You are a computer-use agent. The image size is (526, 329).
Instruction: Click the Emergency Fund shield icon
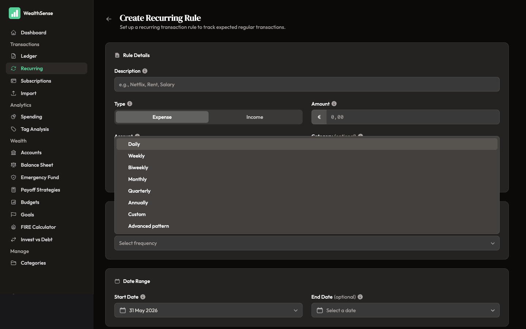click(x=14, y=177)
